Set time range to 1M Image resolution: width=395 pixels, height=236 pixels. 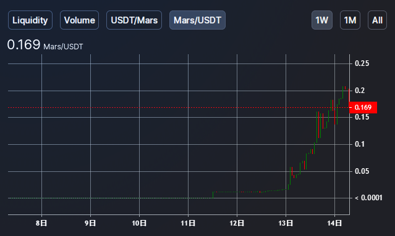coord(350,20)
